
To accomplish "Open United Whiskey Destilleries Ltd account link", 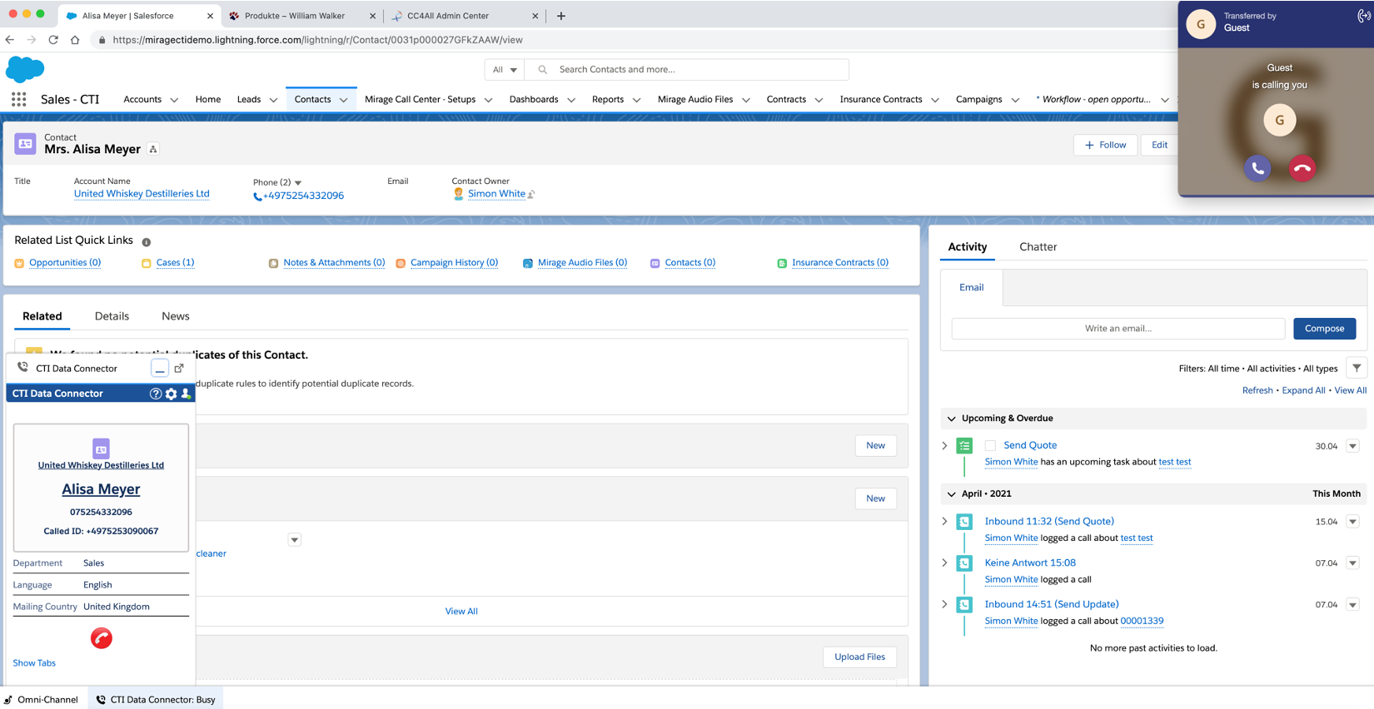I will click(142, 194).
